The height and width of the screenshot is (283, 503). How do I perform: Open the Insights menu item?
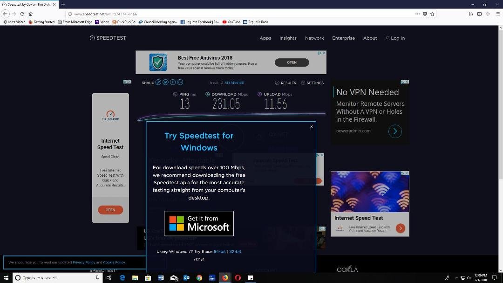(288, 38)
